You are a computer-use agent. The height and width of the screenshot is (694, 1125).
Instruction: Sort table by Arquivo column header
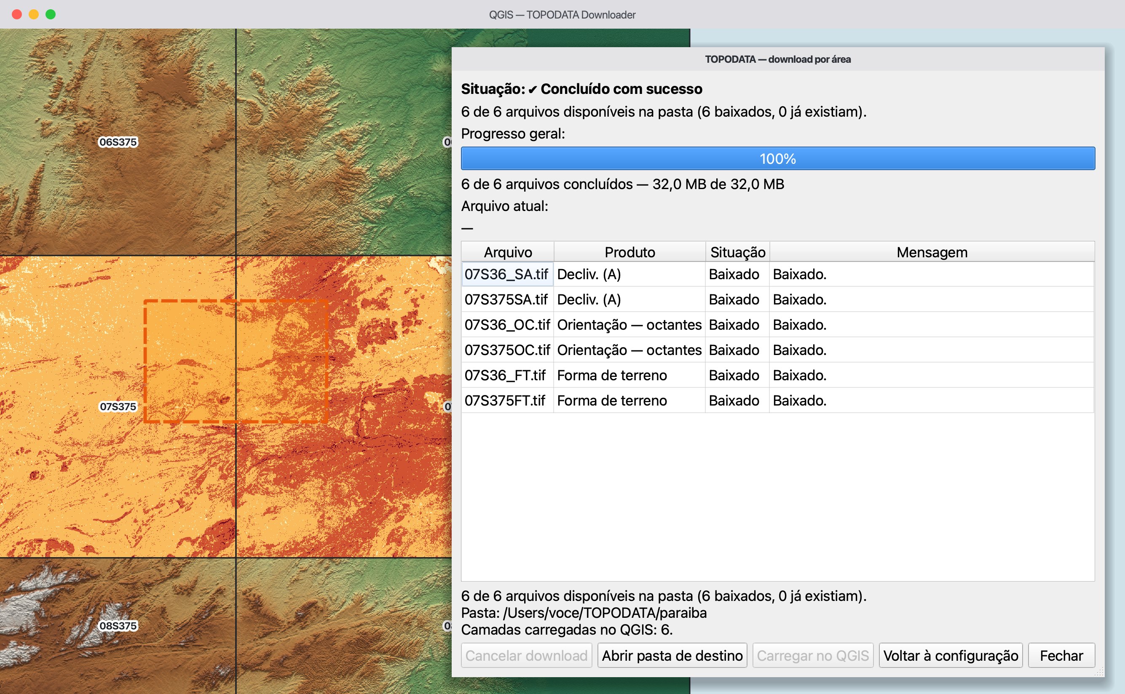point(507,252)
